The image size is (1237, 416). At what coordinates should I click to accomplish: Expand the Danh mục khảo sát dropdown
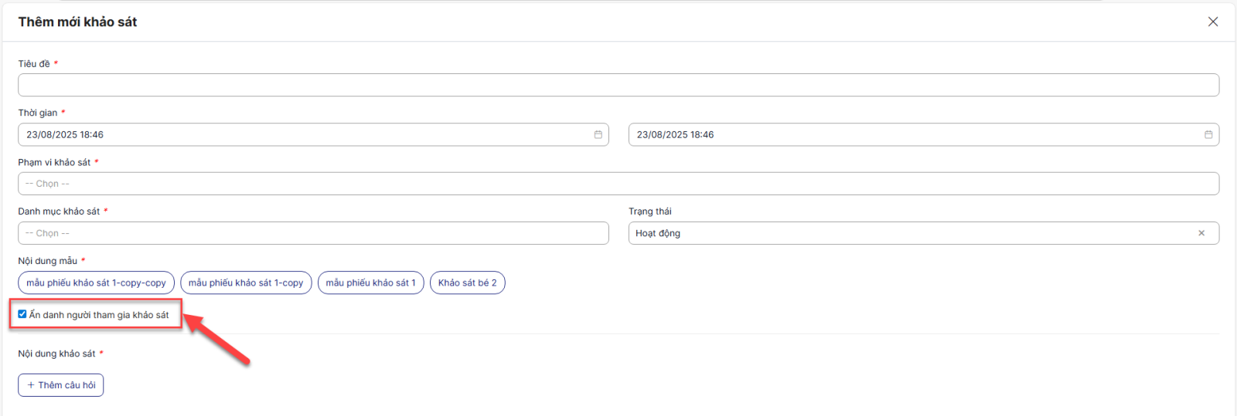tap(313, 233)
